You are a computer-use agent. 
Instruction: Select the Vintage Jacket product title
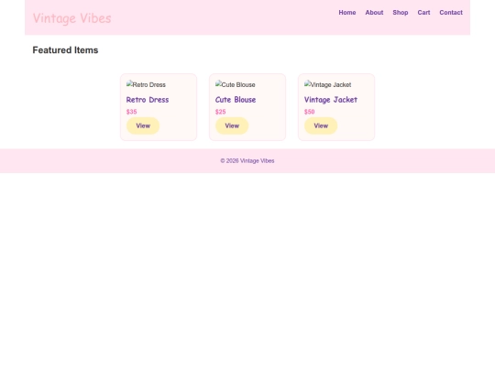pos(331,100)
